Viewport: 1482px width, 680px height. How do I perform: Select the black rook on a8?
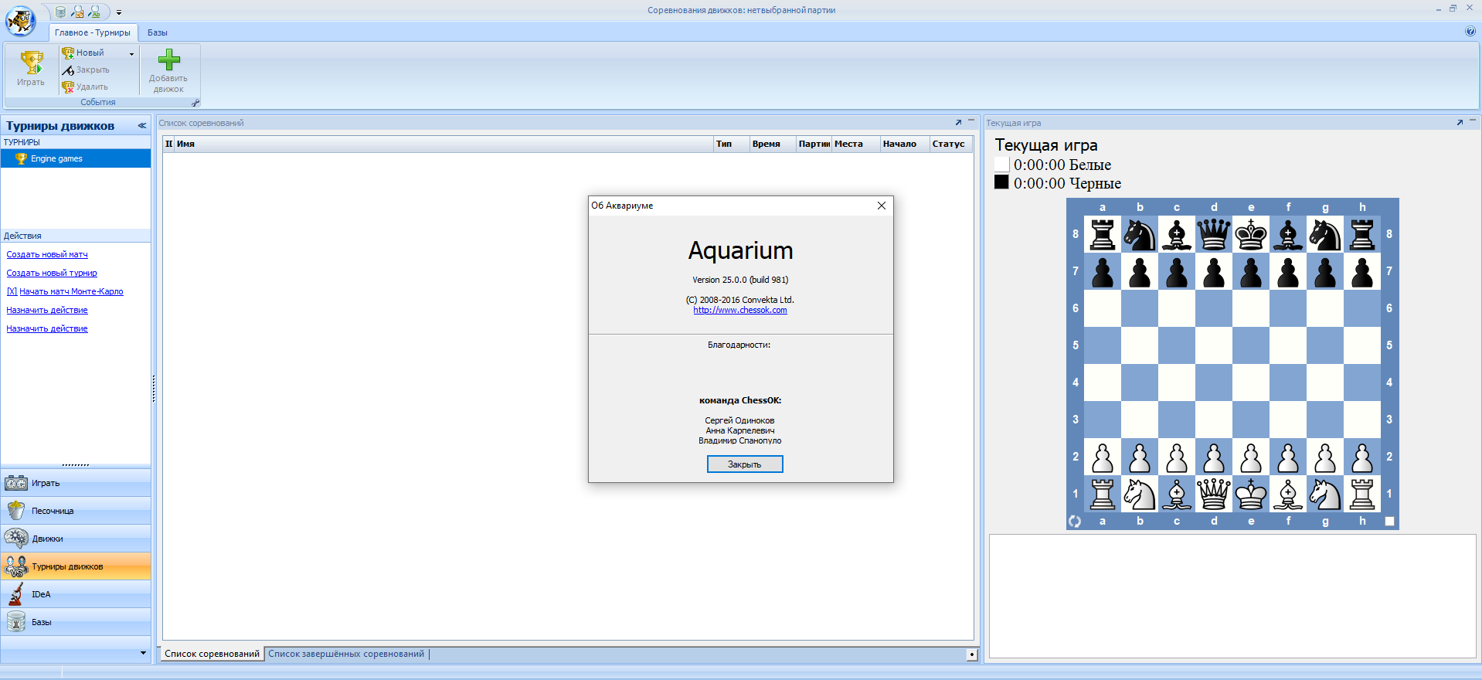pyautogui.click(x=1103, y=234)
